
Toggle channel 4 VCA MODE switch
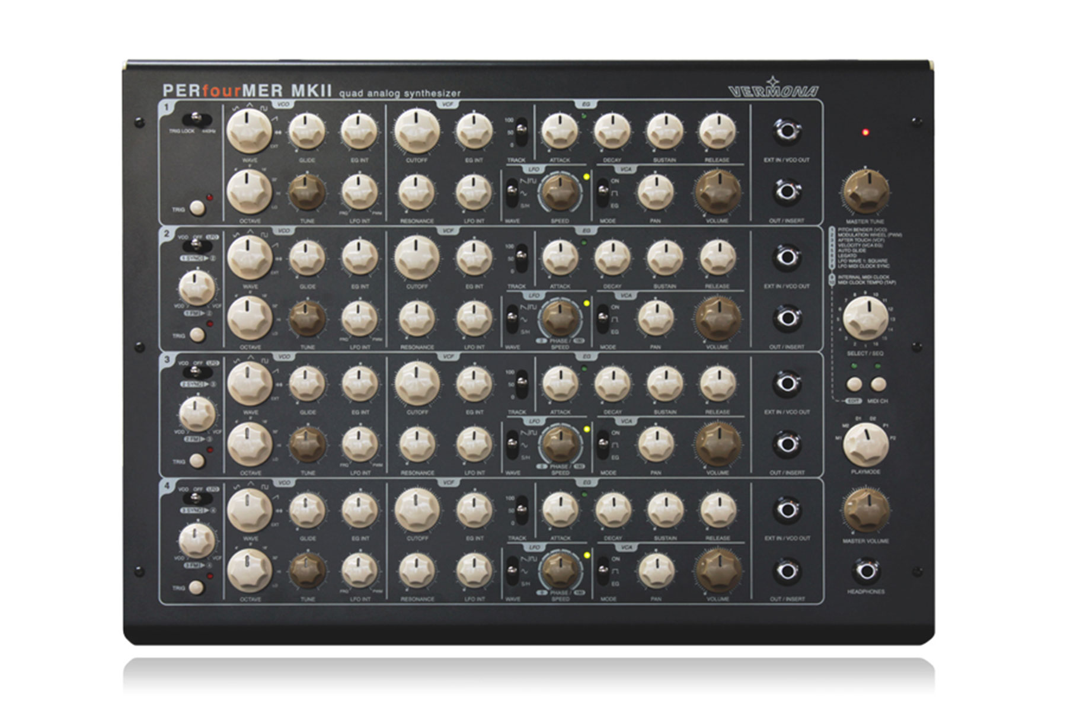[x=603, y=572]
